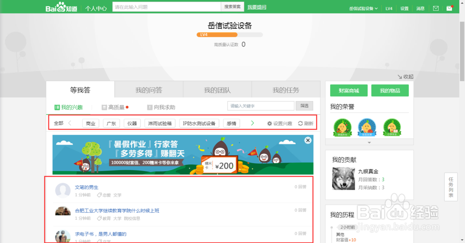Switch to the 我的问答 tab
This screenshot has width=465, height=243.
pos(149,90)
